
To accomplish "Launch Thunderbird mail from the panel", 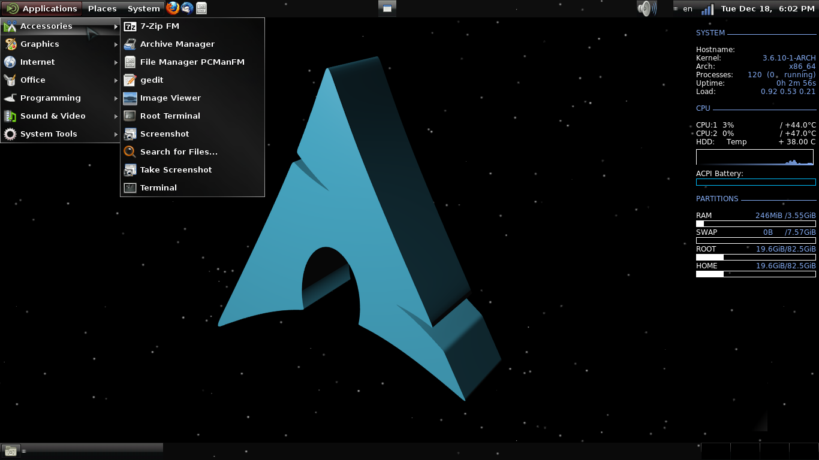I will 187,8.
